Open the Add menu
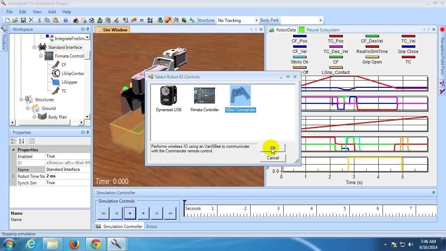 click(52, 12)
